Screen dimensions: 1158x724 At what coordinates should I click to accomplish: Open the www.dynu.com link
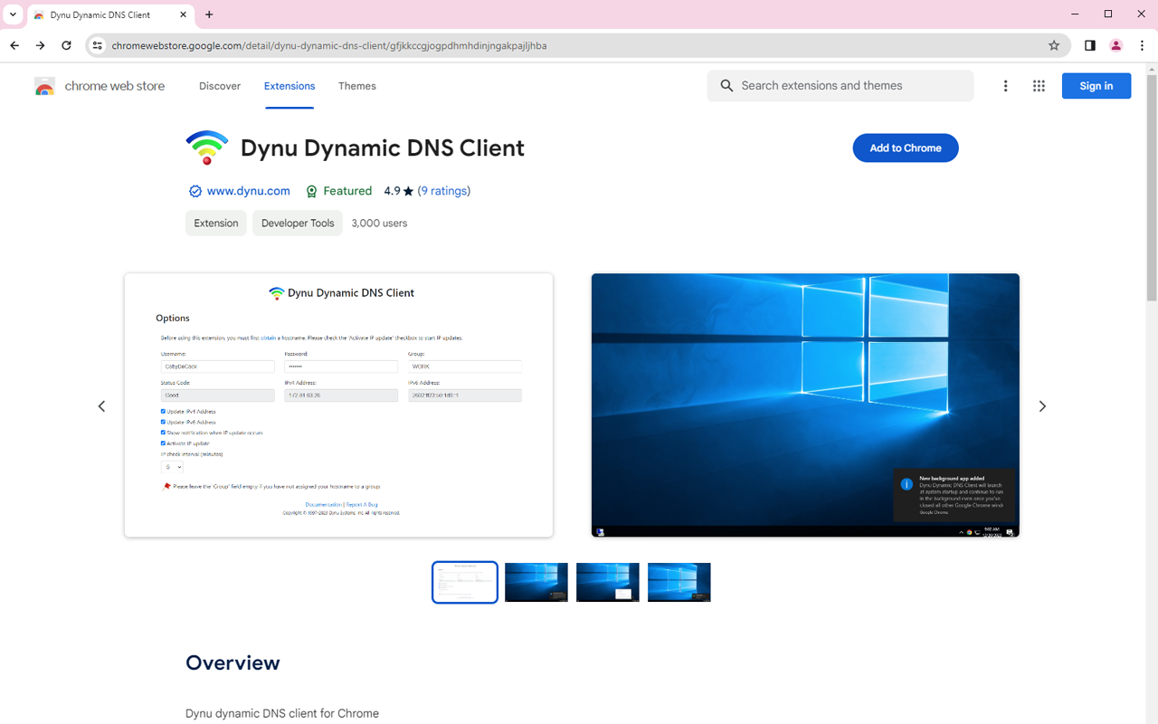pos(249,191)
